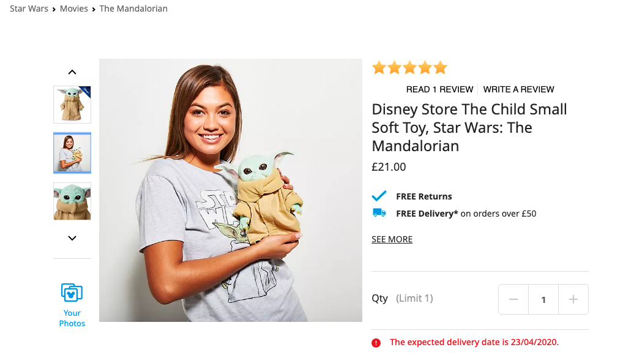Viewport: 623px width, 358px height.
Task: Select the model holding toy thumbnail
Action: 72,153
